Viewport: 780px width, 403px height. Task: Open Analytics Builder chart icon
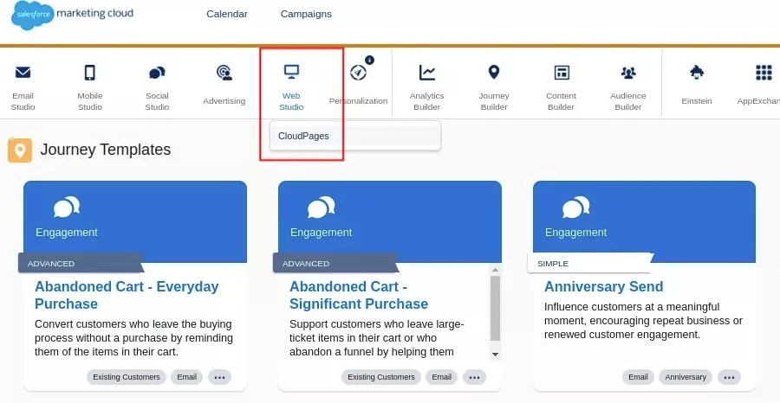pyautogui.click(x=426, y=73)
